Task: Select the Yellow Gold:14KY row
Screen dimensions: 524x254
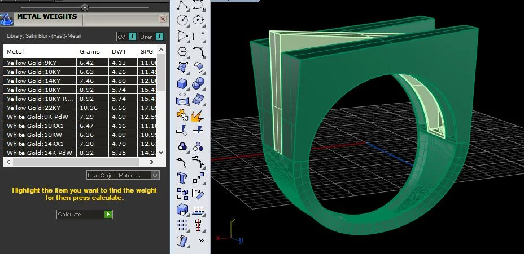Action: 80,81
